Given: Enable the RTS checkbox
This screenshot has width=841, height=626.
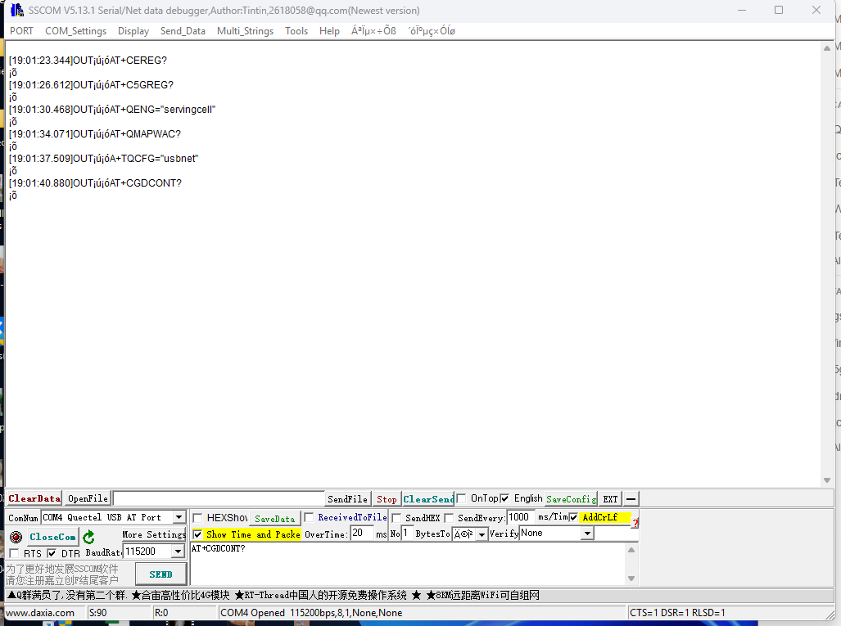Looking at the screenshot, I should click(14, 554).
